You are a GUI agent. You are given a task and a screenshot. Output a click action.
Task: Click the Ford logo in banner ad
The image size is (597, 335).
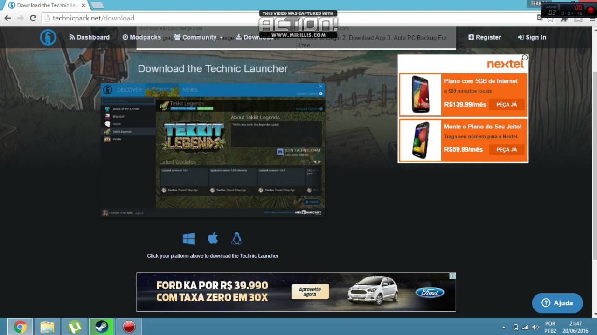[x=430, y=292]
